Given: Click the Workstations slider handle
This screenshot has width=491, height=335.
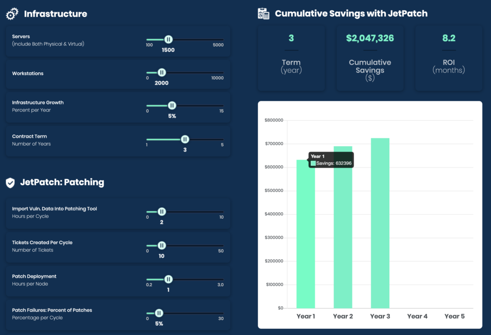Looking at the screenshot, I should 162,72.
